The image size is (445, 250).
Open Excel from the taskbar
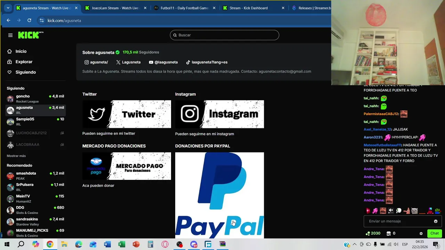point(122,244)
